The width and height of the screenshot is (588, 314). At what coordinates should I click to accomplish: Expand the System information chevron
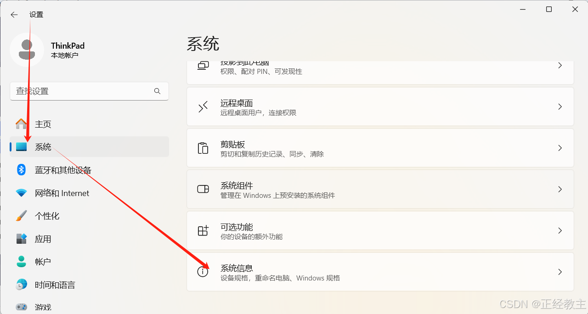pos(560,272)
